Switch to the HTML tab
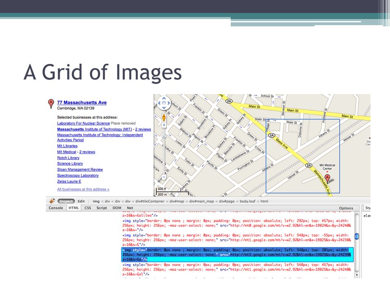The height and width of the screenshot is (292, 390). click(74, 208)
